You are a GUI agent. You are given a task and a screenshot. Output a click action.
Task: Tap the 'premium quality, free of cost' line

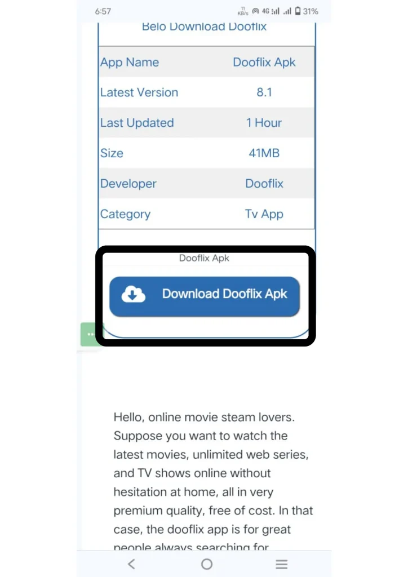pos(194,511)
